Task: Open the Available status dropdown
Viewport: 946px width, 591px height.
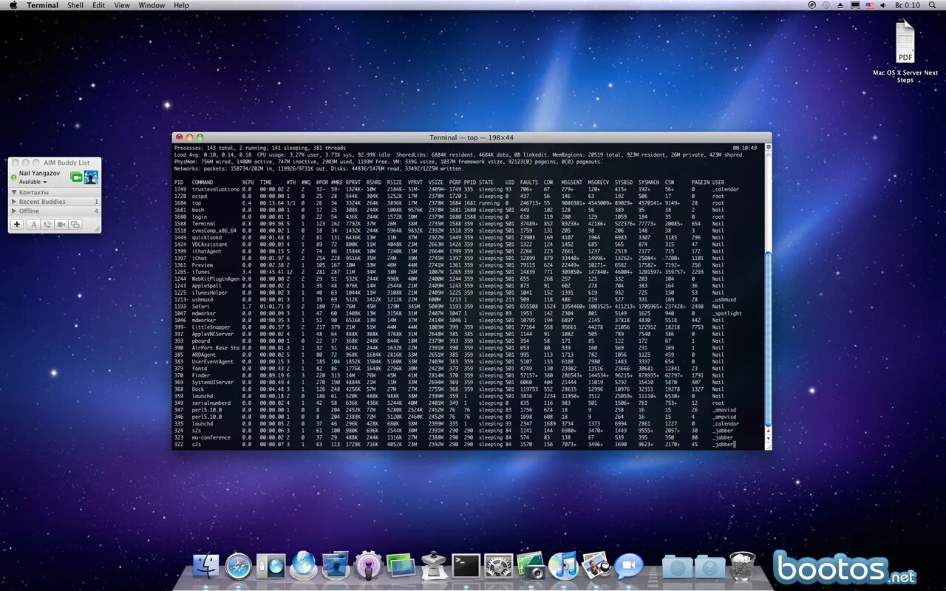Action: pyautogui.click(x=33, y=182)
